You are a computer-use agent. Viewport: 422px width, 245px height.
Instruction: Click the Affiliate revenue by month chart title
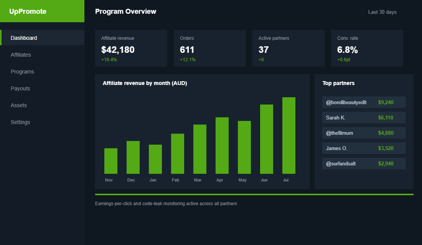(145, 83)
